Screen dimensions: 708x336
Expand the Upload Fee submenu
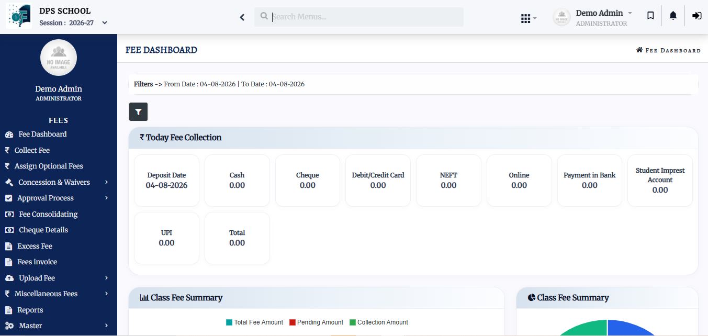[59, 278]
